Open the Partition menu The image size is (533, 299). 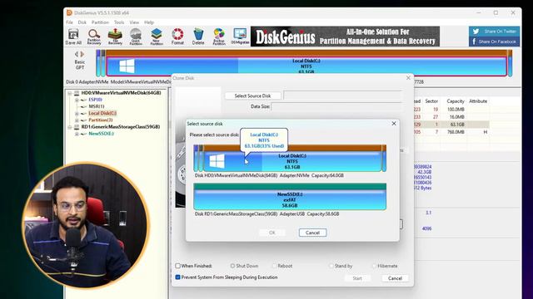[100, 22]
